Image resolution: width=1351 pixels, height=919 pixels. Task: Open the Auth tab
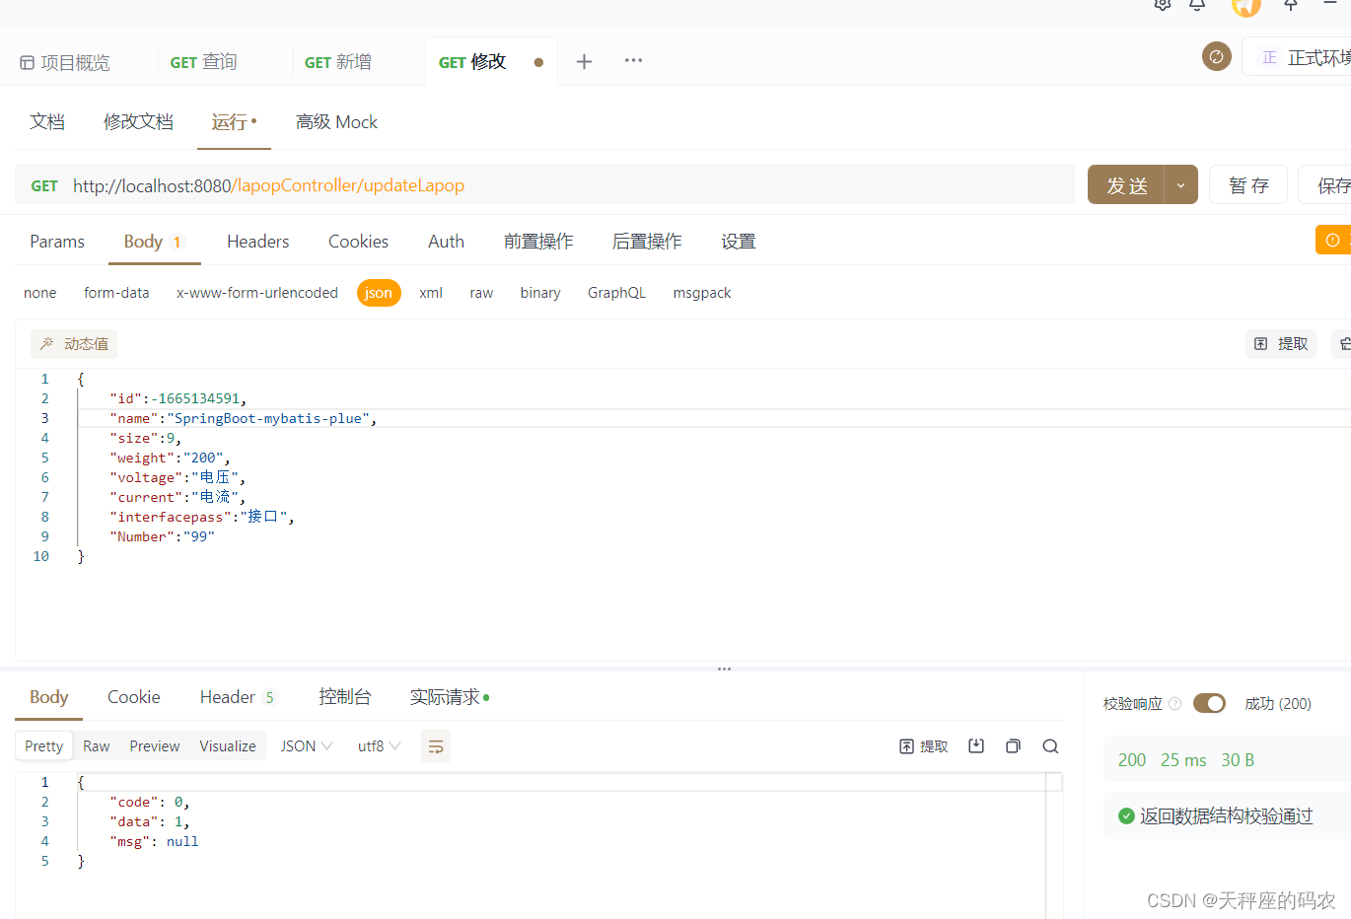446,242
